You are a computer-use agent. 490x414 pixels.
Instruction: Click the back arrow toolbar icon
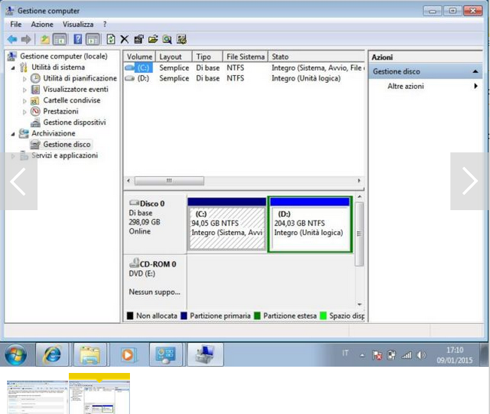click(12, 40)
